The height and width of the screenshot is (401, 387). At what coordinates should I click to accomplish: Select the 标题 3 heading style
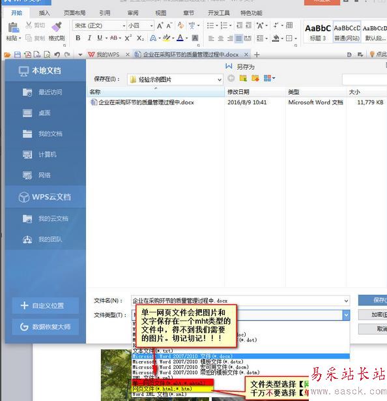pyautogui.click(x=318, y=33)
